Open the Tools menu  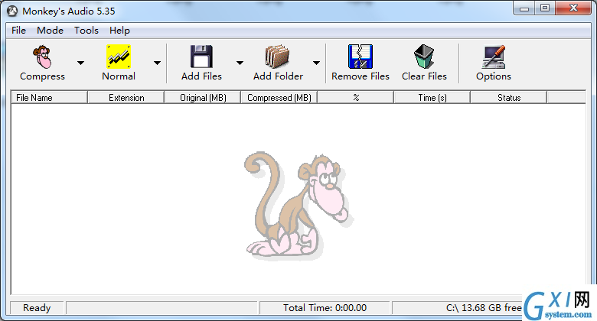coord(86,31)
